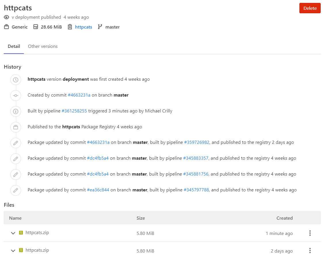Select the Detail tab
Viewport: 325px width, 258px height.
pyautogui.click(x=14, y=46)
